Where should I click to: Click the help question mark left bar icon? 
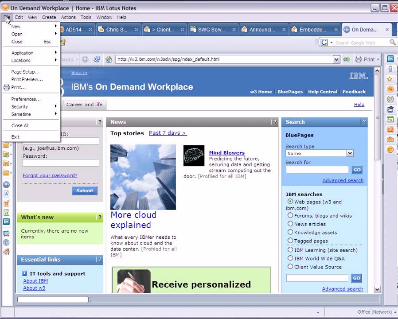point(6,242)
